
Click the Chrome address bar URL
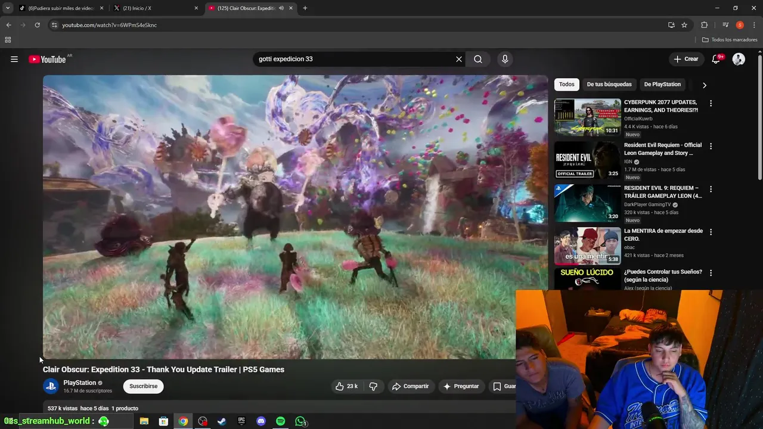pos(109,25)
